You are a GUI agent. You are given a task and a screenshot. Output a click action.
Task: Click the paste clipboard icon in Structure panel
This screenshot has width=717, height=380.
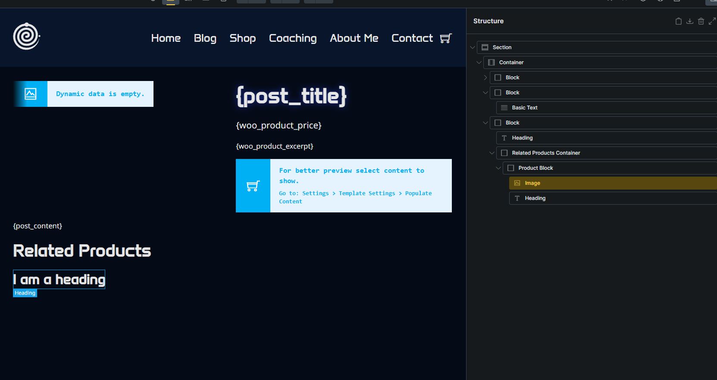point(678,21)
